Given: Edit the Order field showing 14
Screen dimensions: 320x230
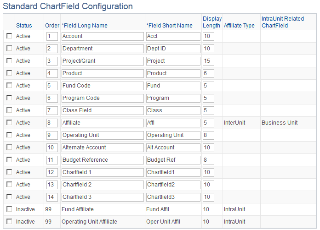Looking at the screenshot, I should pos(52,197).
